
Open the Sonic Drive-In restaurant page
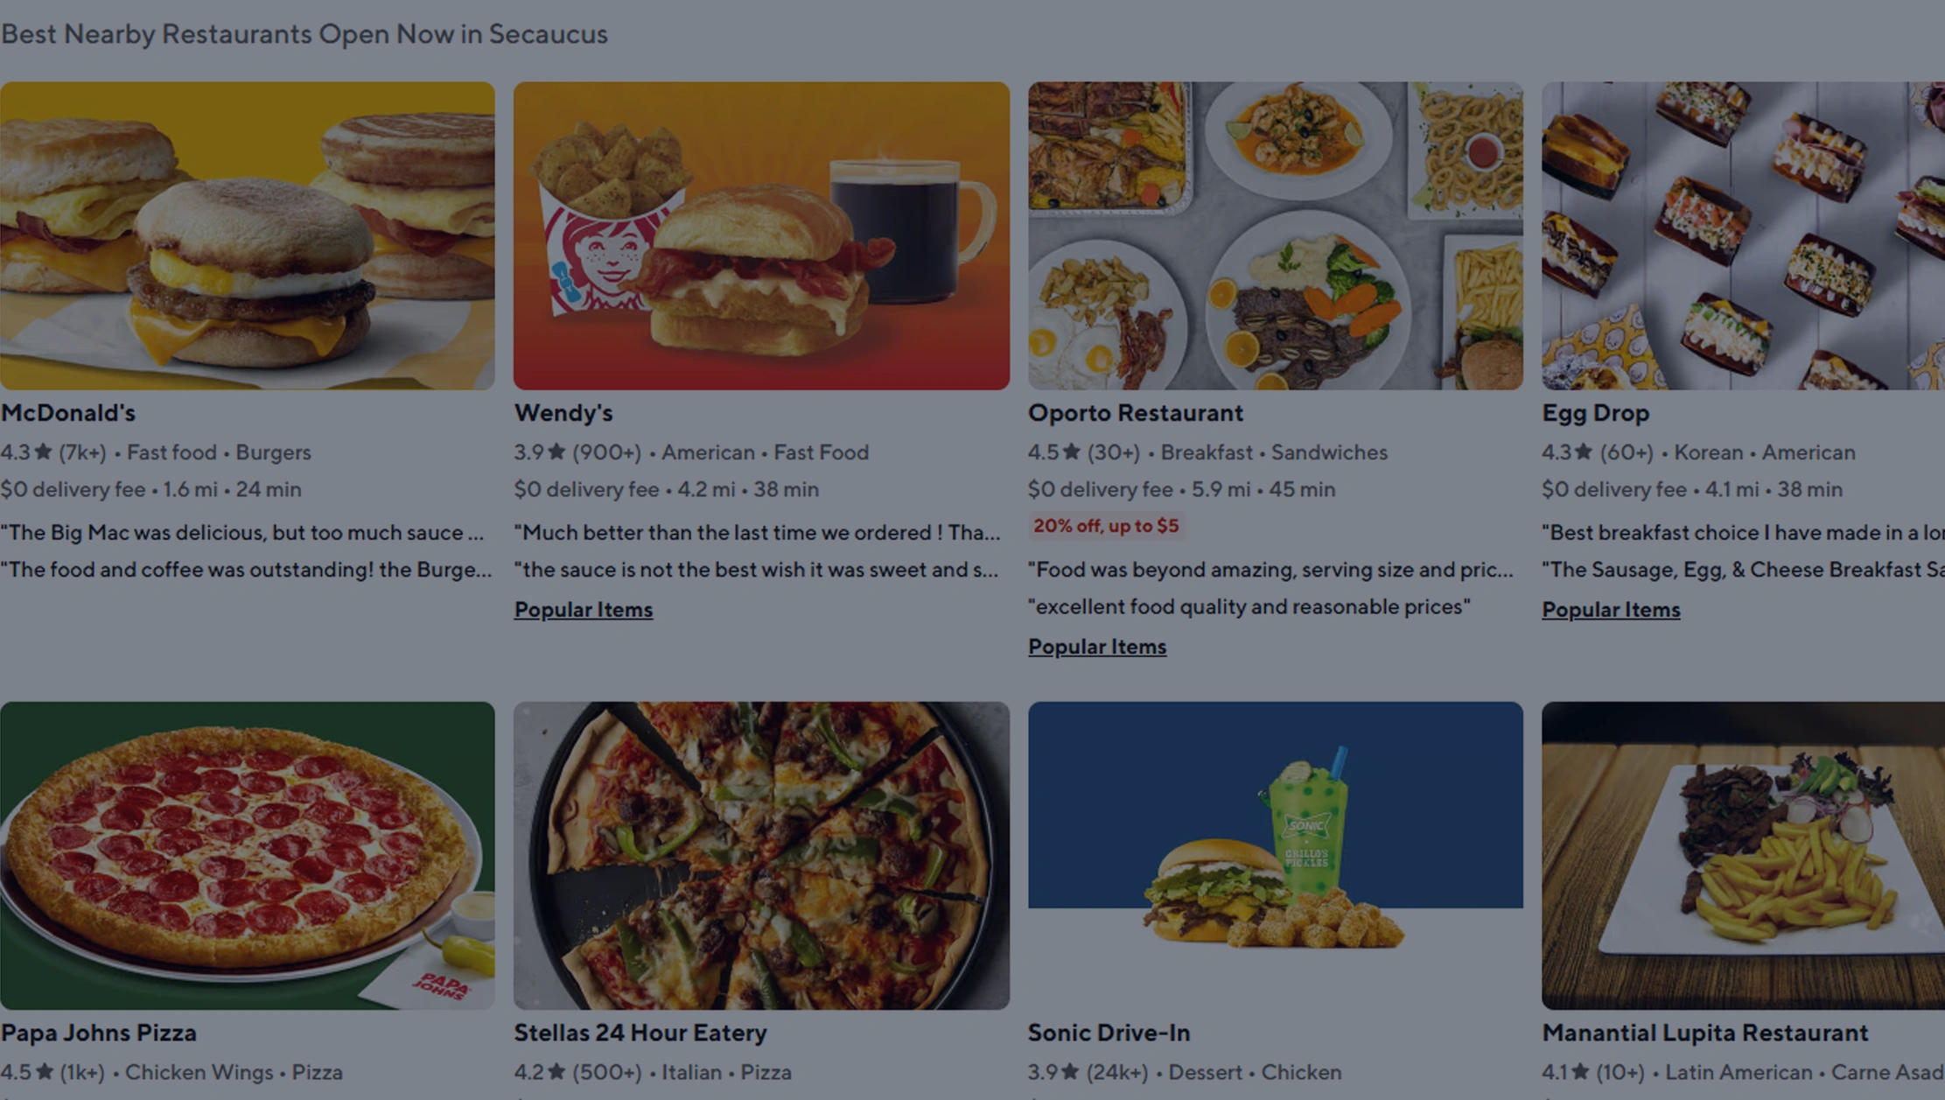click(x=1109, y=1033)
